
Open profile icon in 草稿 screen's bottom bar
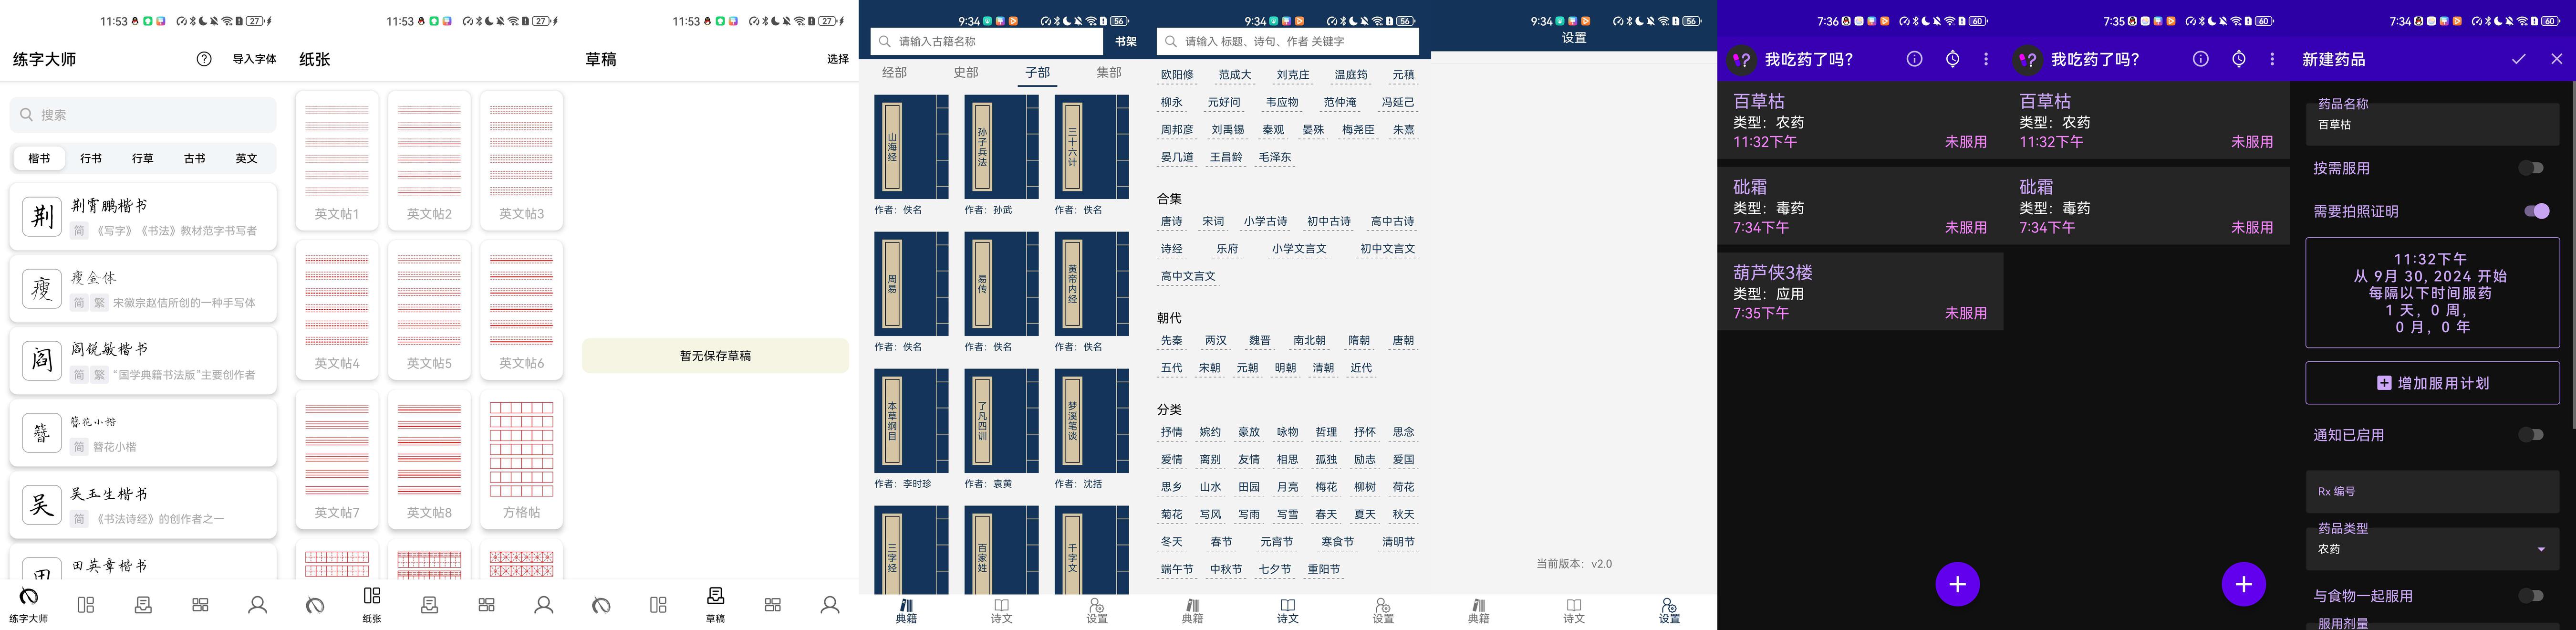[x=830, y=605]
